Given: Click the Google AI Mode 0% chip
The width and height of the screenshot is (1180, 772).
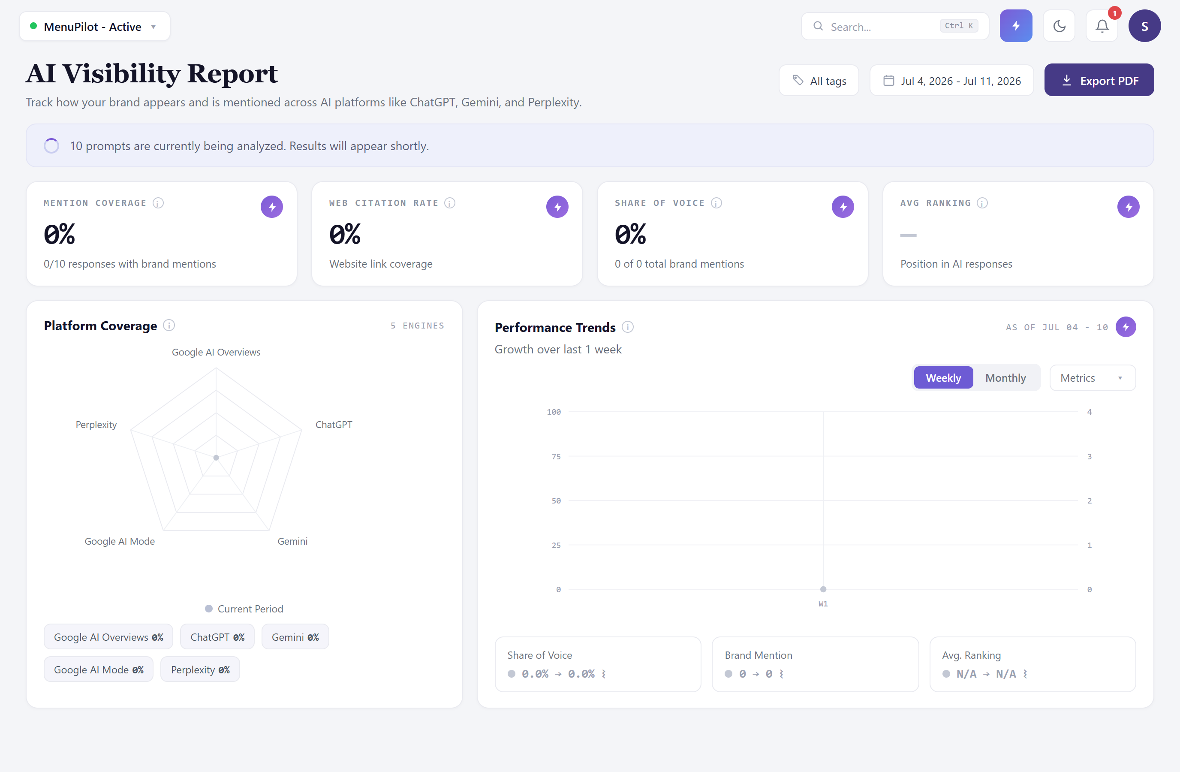Looking at the screenshot, I should [x=99, y=669].
